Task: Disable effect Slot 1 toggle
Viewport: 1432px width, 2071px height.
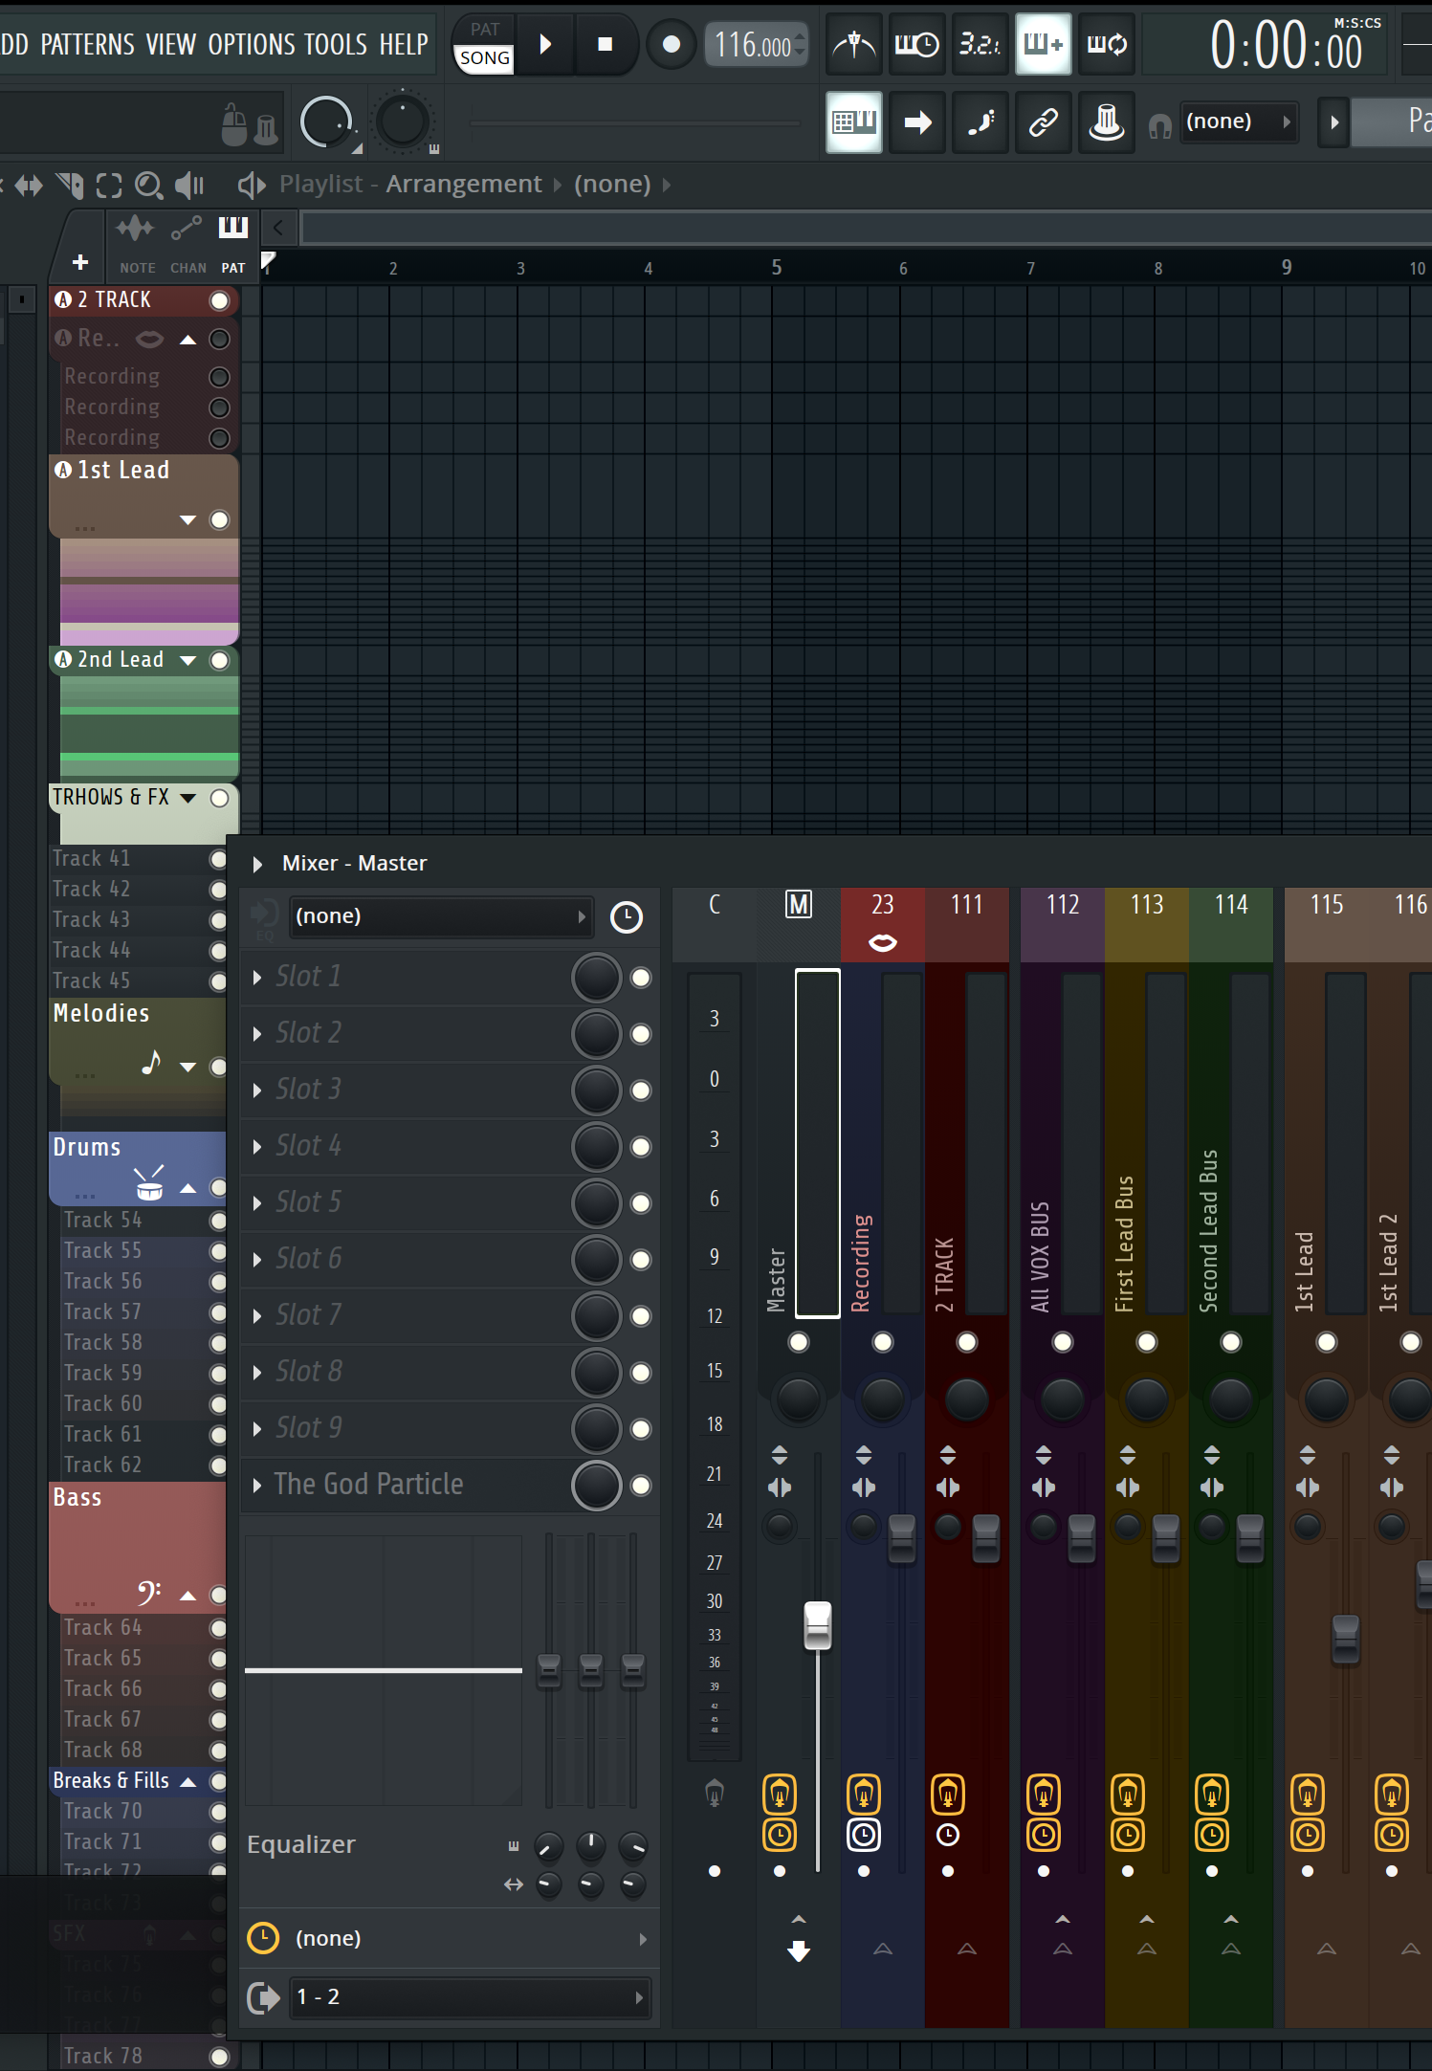Action: click(x=642, y=978)
